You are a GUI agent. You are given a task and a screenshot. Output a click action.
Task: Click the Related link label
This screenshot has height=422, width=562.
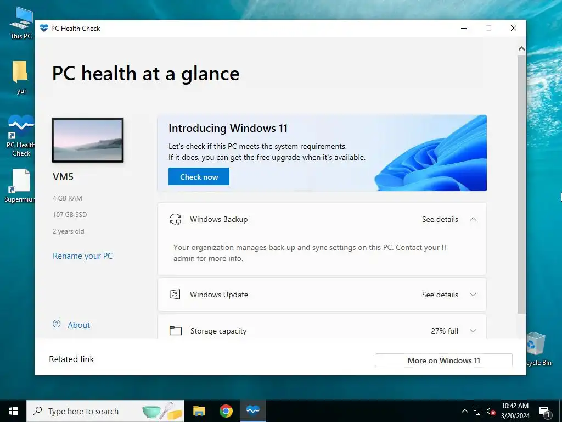tap(71, 359)
